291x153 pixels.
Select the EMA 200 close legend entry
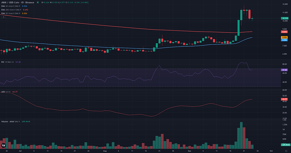click(15, 10)
